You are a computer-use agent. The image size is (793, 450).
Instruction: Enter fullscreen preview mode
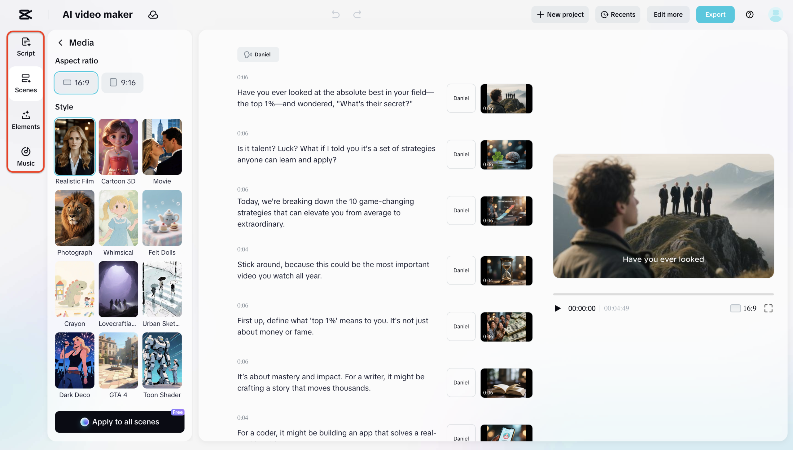click(768, 308)
